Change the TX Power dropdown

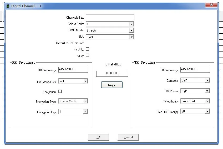tap(207, 91)
